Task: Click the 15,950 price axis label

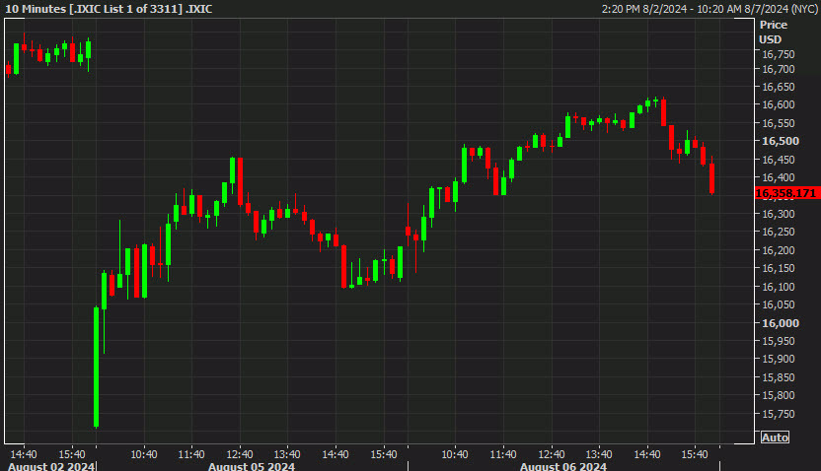Action: [778, 341]
